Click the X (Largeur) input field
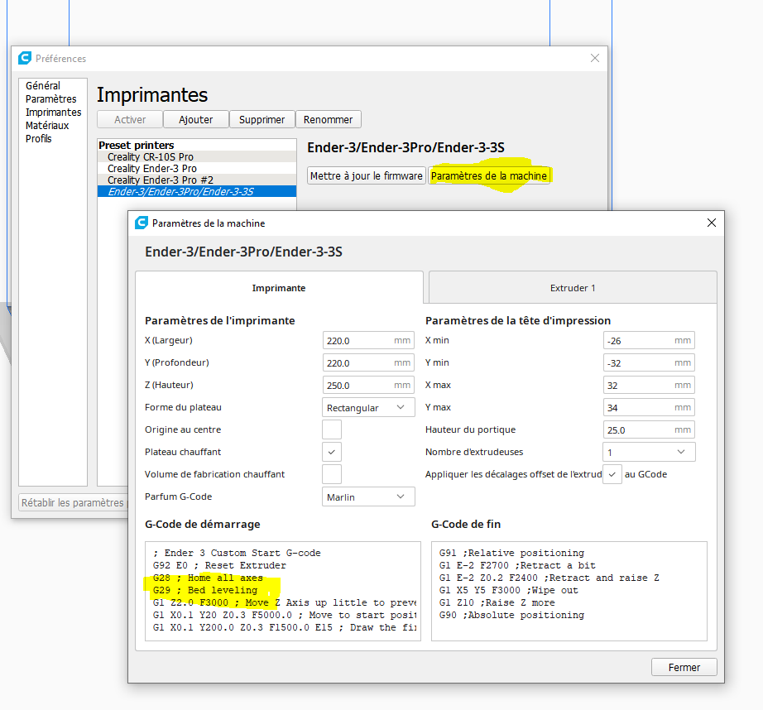Screen dimensions: 763x710 click(x=368, y=340)
